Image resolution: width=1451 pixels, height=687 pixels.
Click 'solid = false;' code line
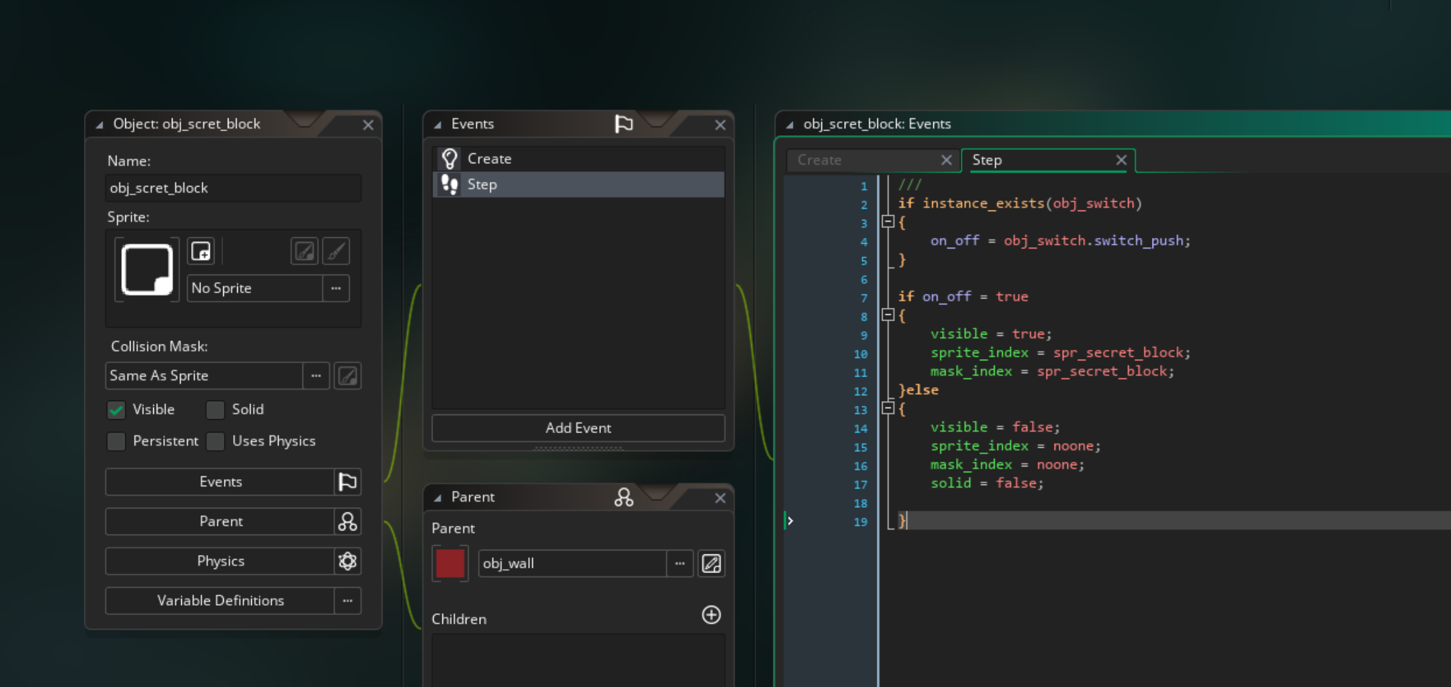click(987, 483)
